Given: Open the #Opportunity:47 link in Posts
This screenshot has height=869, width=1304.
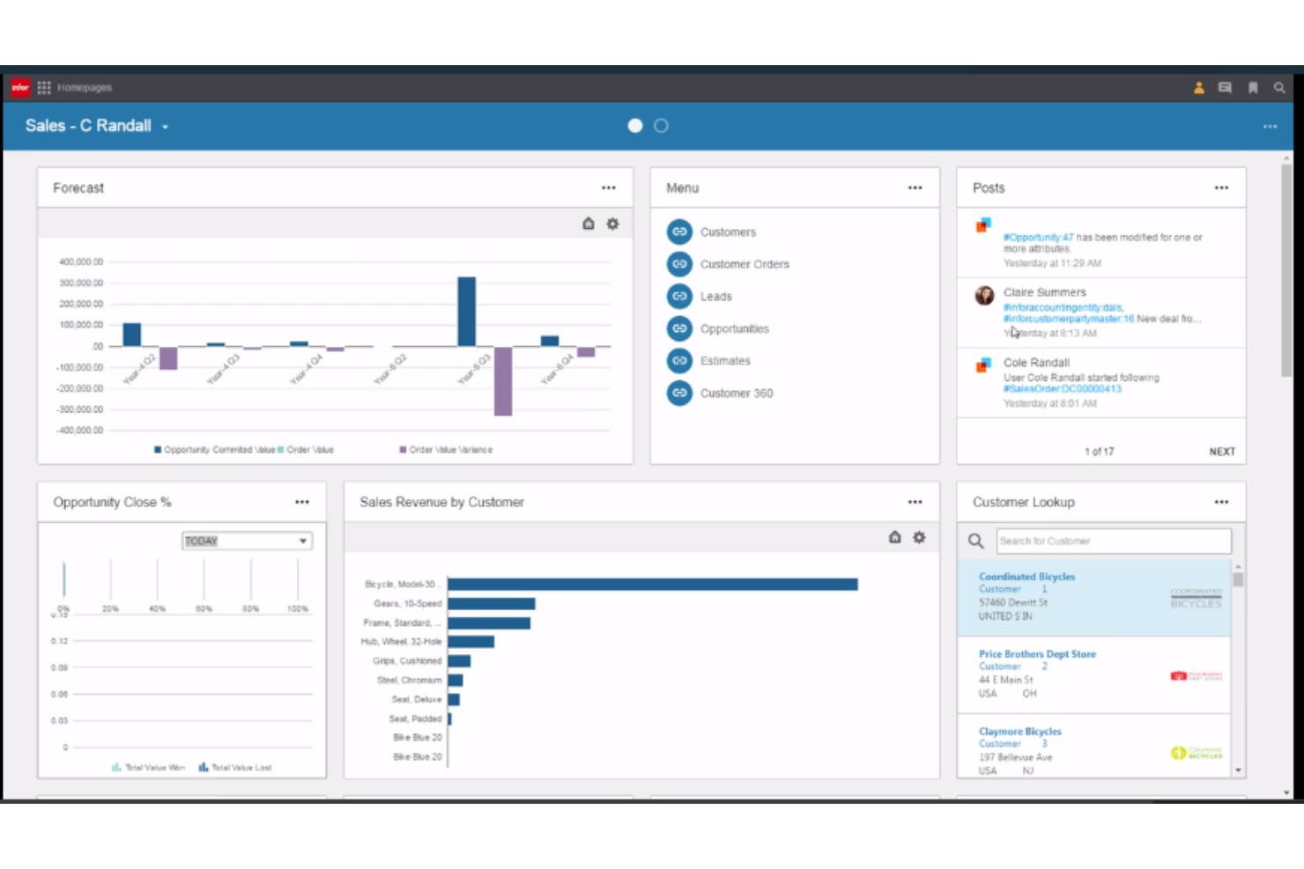Looking at the screenshot, I should pos(1041,237).
